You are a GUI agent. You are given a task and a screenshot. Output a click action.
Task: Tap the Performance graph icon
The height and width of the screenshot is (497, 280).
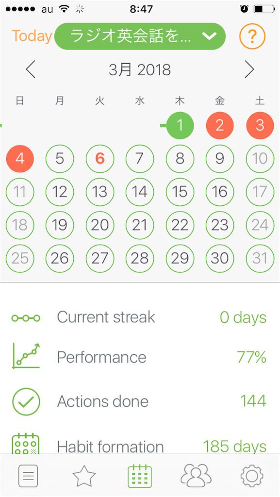[26, 356]
